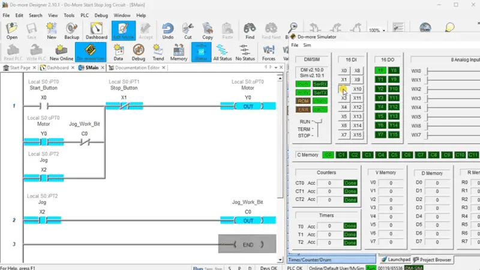Open the File menu in Designer
This screenshot has width=480, height=270.
click(x=6, y=16)
